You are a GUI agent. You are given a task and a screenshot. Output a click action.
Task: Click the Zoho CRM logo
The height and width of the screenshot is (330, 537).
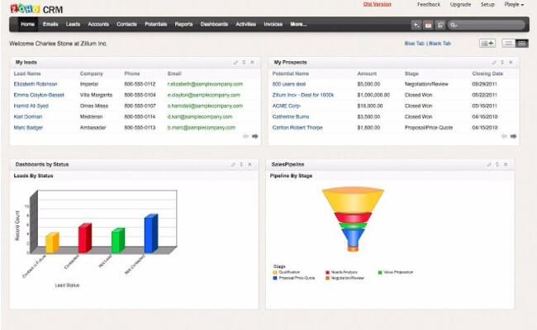click(x=36, y=9)
